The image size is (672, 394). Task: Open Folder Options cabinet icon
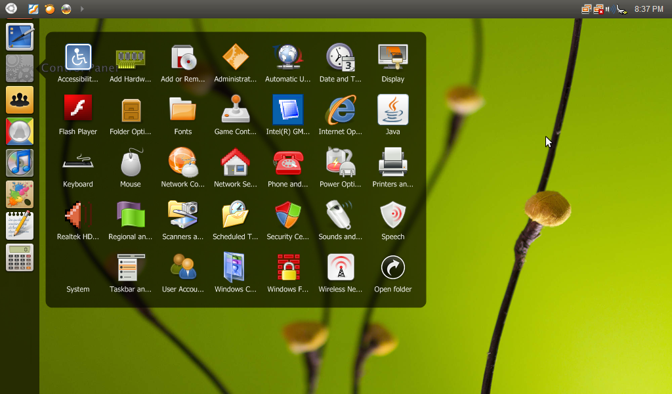click(x=131, y=110)
